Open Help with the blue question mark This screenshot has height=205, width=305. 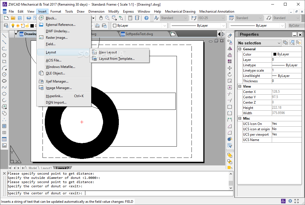coord(146,18)
